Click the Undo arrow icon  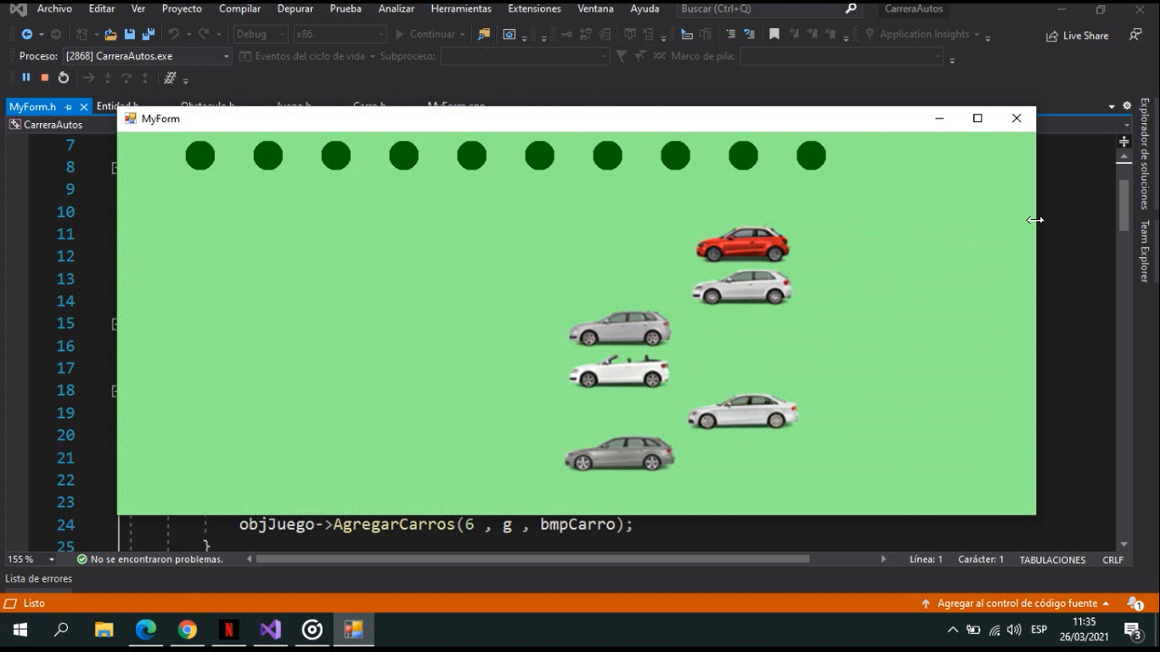click(x=173, y=34)
